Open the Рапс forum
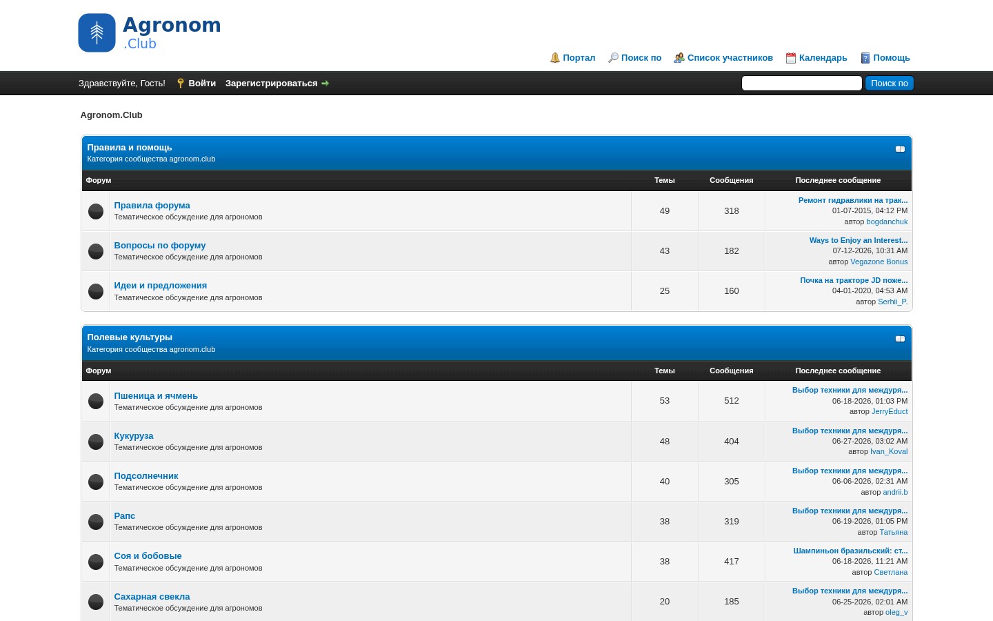This screenshot has height=621, width=993. pyautogui.click(x=124, y=516)
